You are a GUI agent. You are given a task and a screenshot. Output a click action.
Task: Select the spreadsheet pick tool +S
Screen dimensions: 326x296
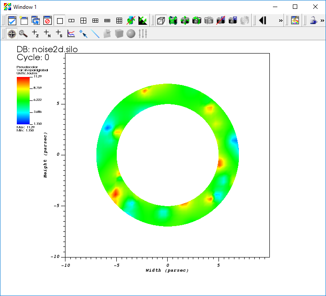click(x=59, y=34)
